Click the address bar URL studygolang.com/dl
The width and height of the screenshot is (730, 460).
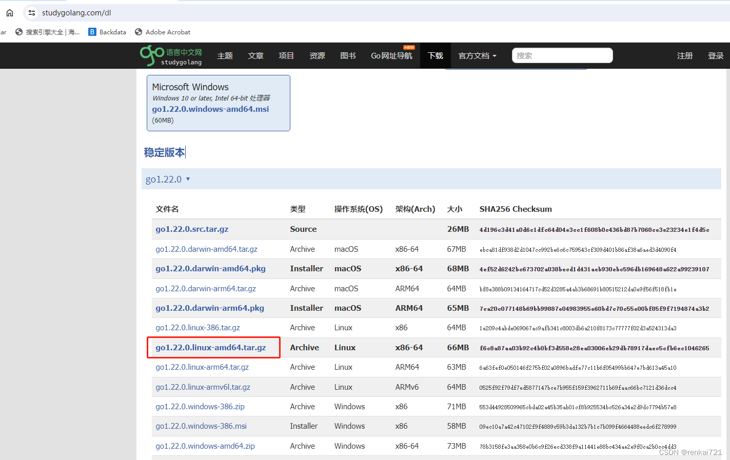pyautogui.click(x=76, y=13)
